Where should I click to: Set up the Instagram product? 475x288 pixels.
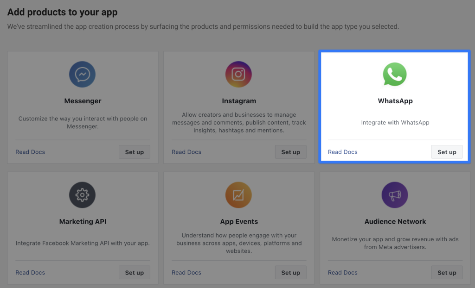tap(290, 151)
